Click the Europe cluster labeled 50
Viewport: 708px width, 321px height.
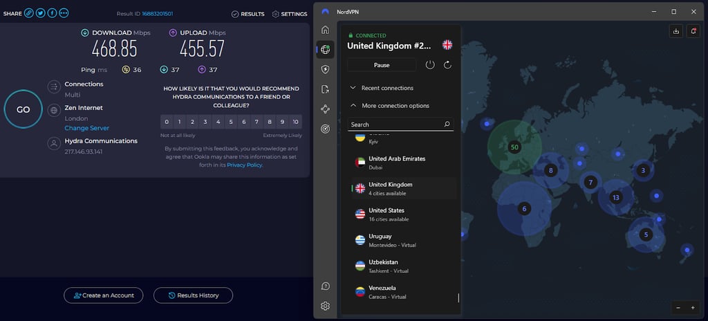tap(514, 147)
